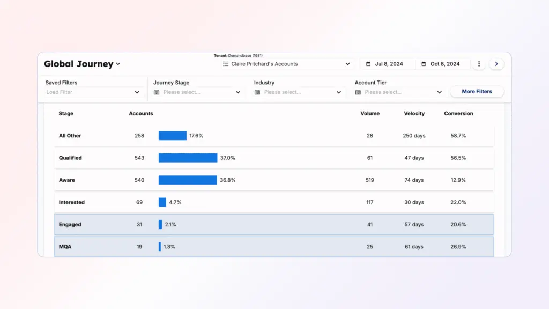Click the calendar icon beside Jul 8, 2024
Viewport: 549px width, 309px height.
coord(368,64)
